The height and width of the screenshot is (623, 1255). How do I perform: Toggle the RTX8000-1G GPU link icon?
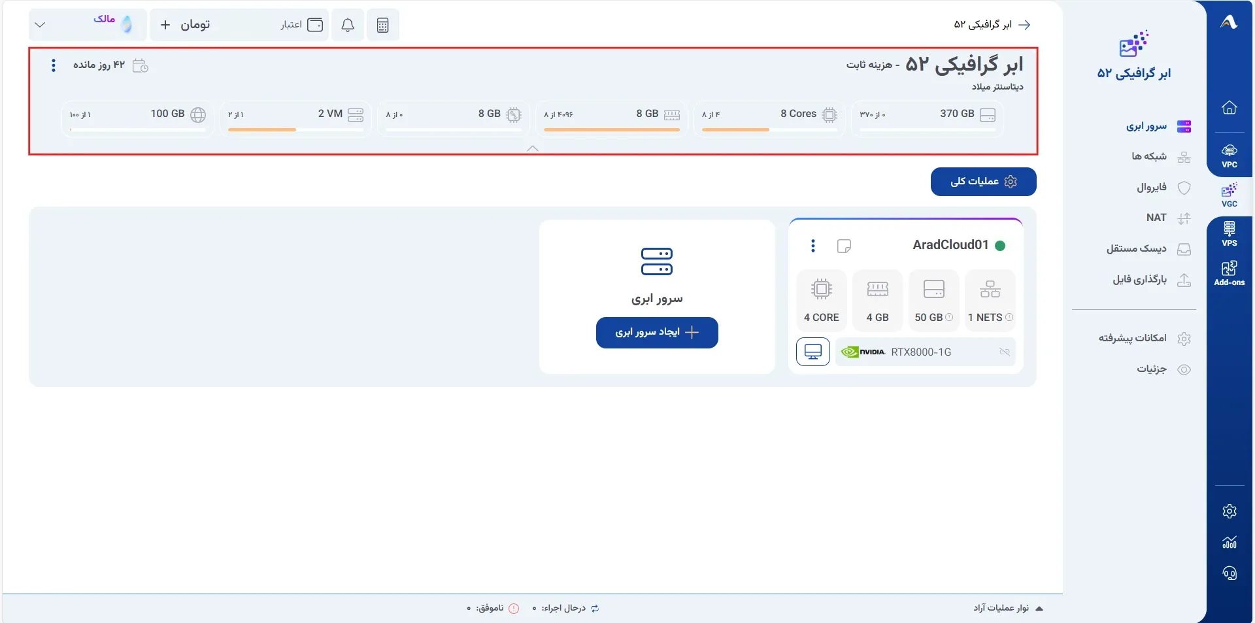tap(1005, 352)
